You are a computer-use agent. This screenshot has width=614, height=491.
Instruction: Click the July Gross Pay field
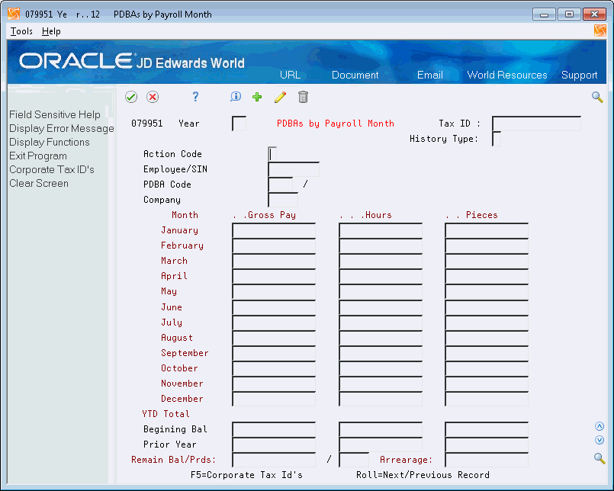coord(274,323)
